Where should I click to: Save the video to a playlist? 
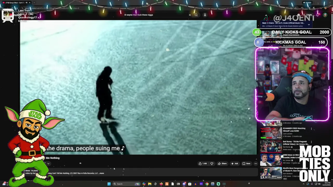pos(246,164)
